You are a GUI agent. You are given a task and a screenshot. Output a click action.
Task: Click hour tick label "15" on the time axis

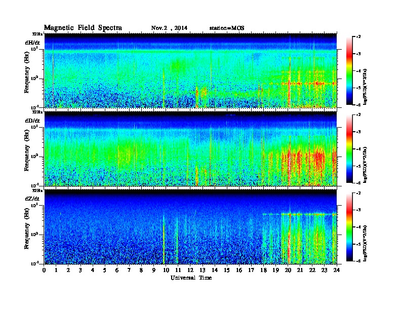coord(227,270)
